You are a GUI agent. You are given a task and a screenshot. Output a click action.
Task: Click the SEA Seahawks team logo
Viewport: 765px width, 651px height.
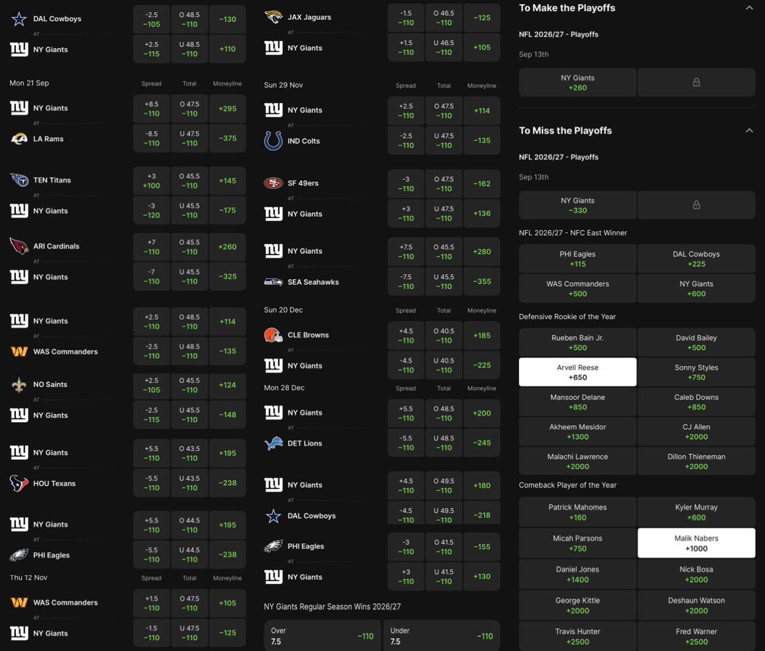[x=273, y=282]
